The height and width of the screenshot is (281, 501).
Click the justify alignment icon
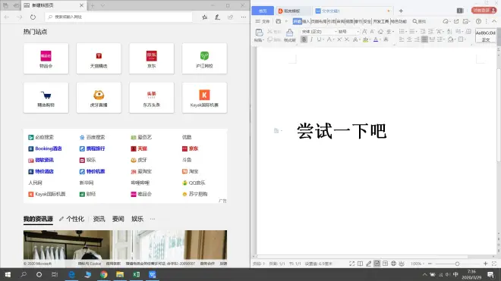424,39
